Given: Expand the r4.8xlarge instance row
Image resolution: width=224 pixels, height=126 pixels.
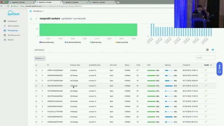Looking at the screenshot, I should tap(42, 112).
